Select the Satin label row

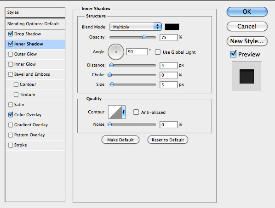35,105
